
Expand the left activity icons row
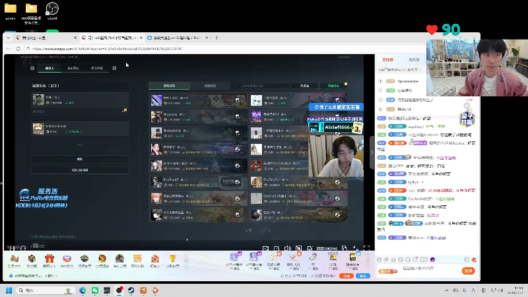click(186, 261)
